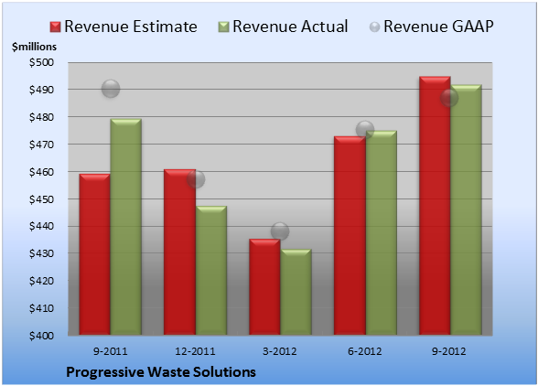Click the '$440' axis value

[41, 227]
